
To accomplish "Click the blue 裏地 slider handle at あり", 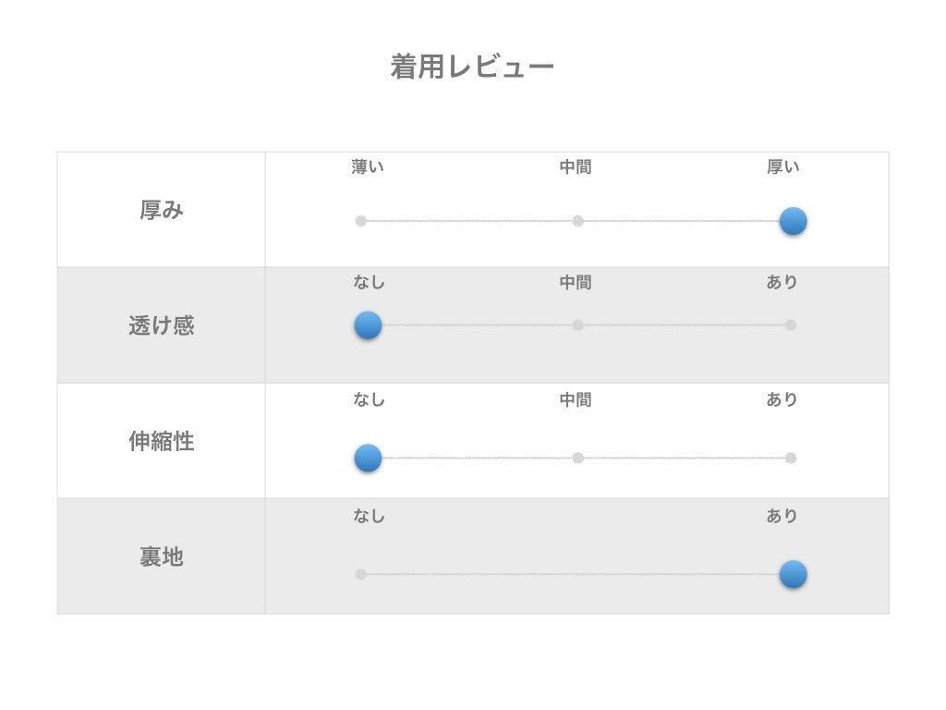I will pos(793,574).
